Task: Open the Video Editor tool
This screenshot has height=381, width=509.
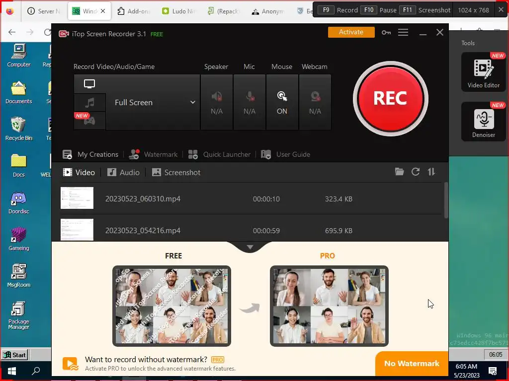Action: point(483,72)
